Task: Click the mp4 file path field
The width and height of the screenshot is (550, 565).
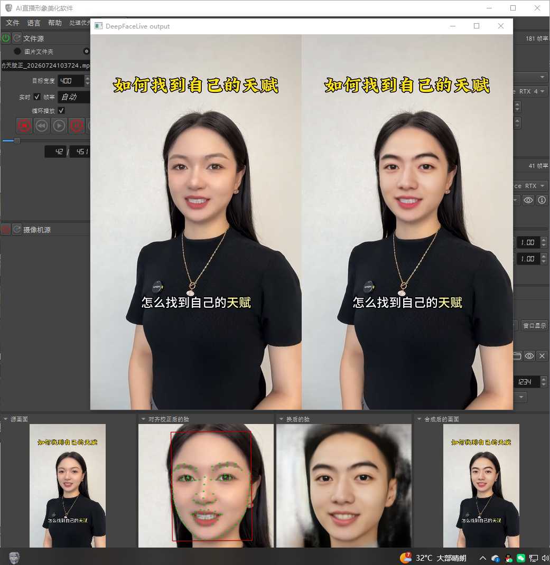Action: 45,65
